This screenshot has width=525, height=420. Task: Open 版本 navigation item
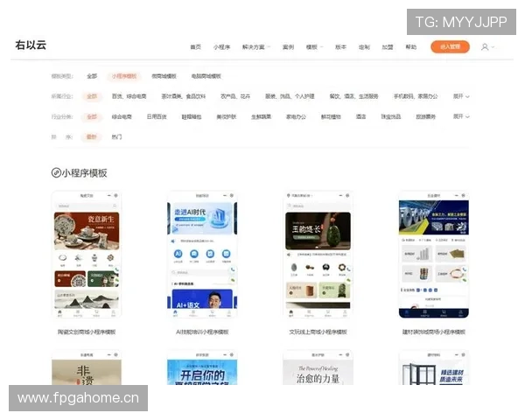tap(340, 47)
